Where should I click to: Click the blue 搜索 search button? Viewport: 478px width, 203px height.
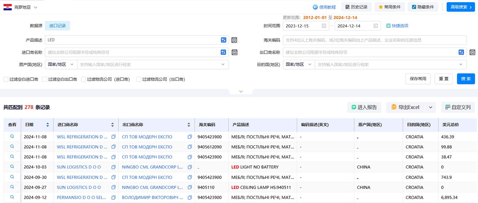[x=466, y=79]
